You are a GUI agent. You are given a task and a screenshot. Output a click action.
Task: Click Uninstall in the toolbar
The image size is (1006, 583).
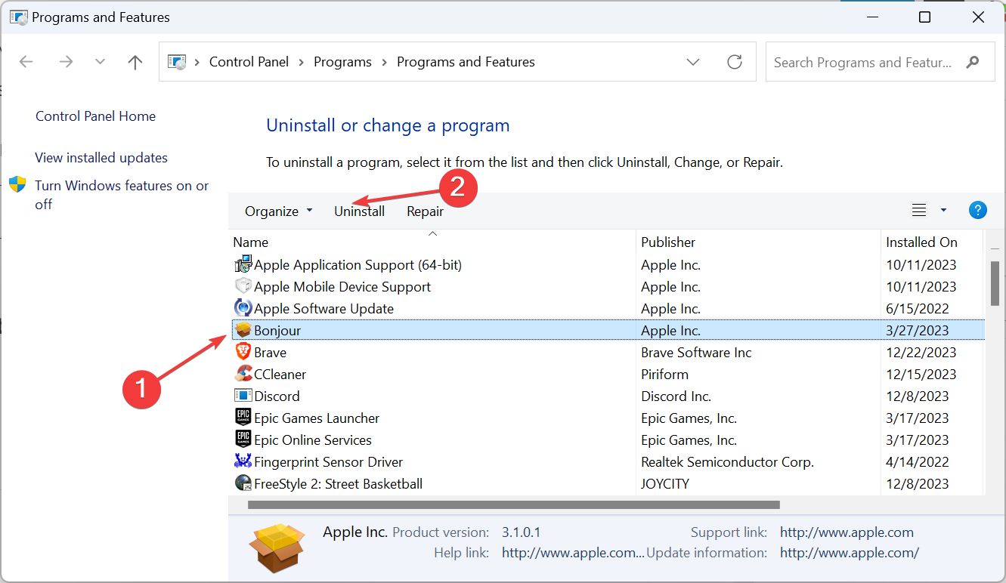[x=360, y=211]
